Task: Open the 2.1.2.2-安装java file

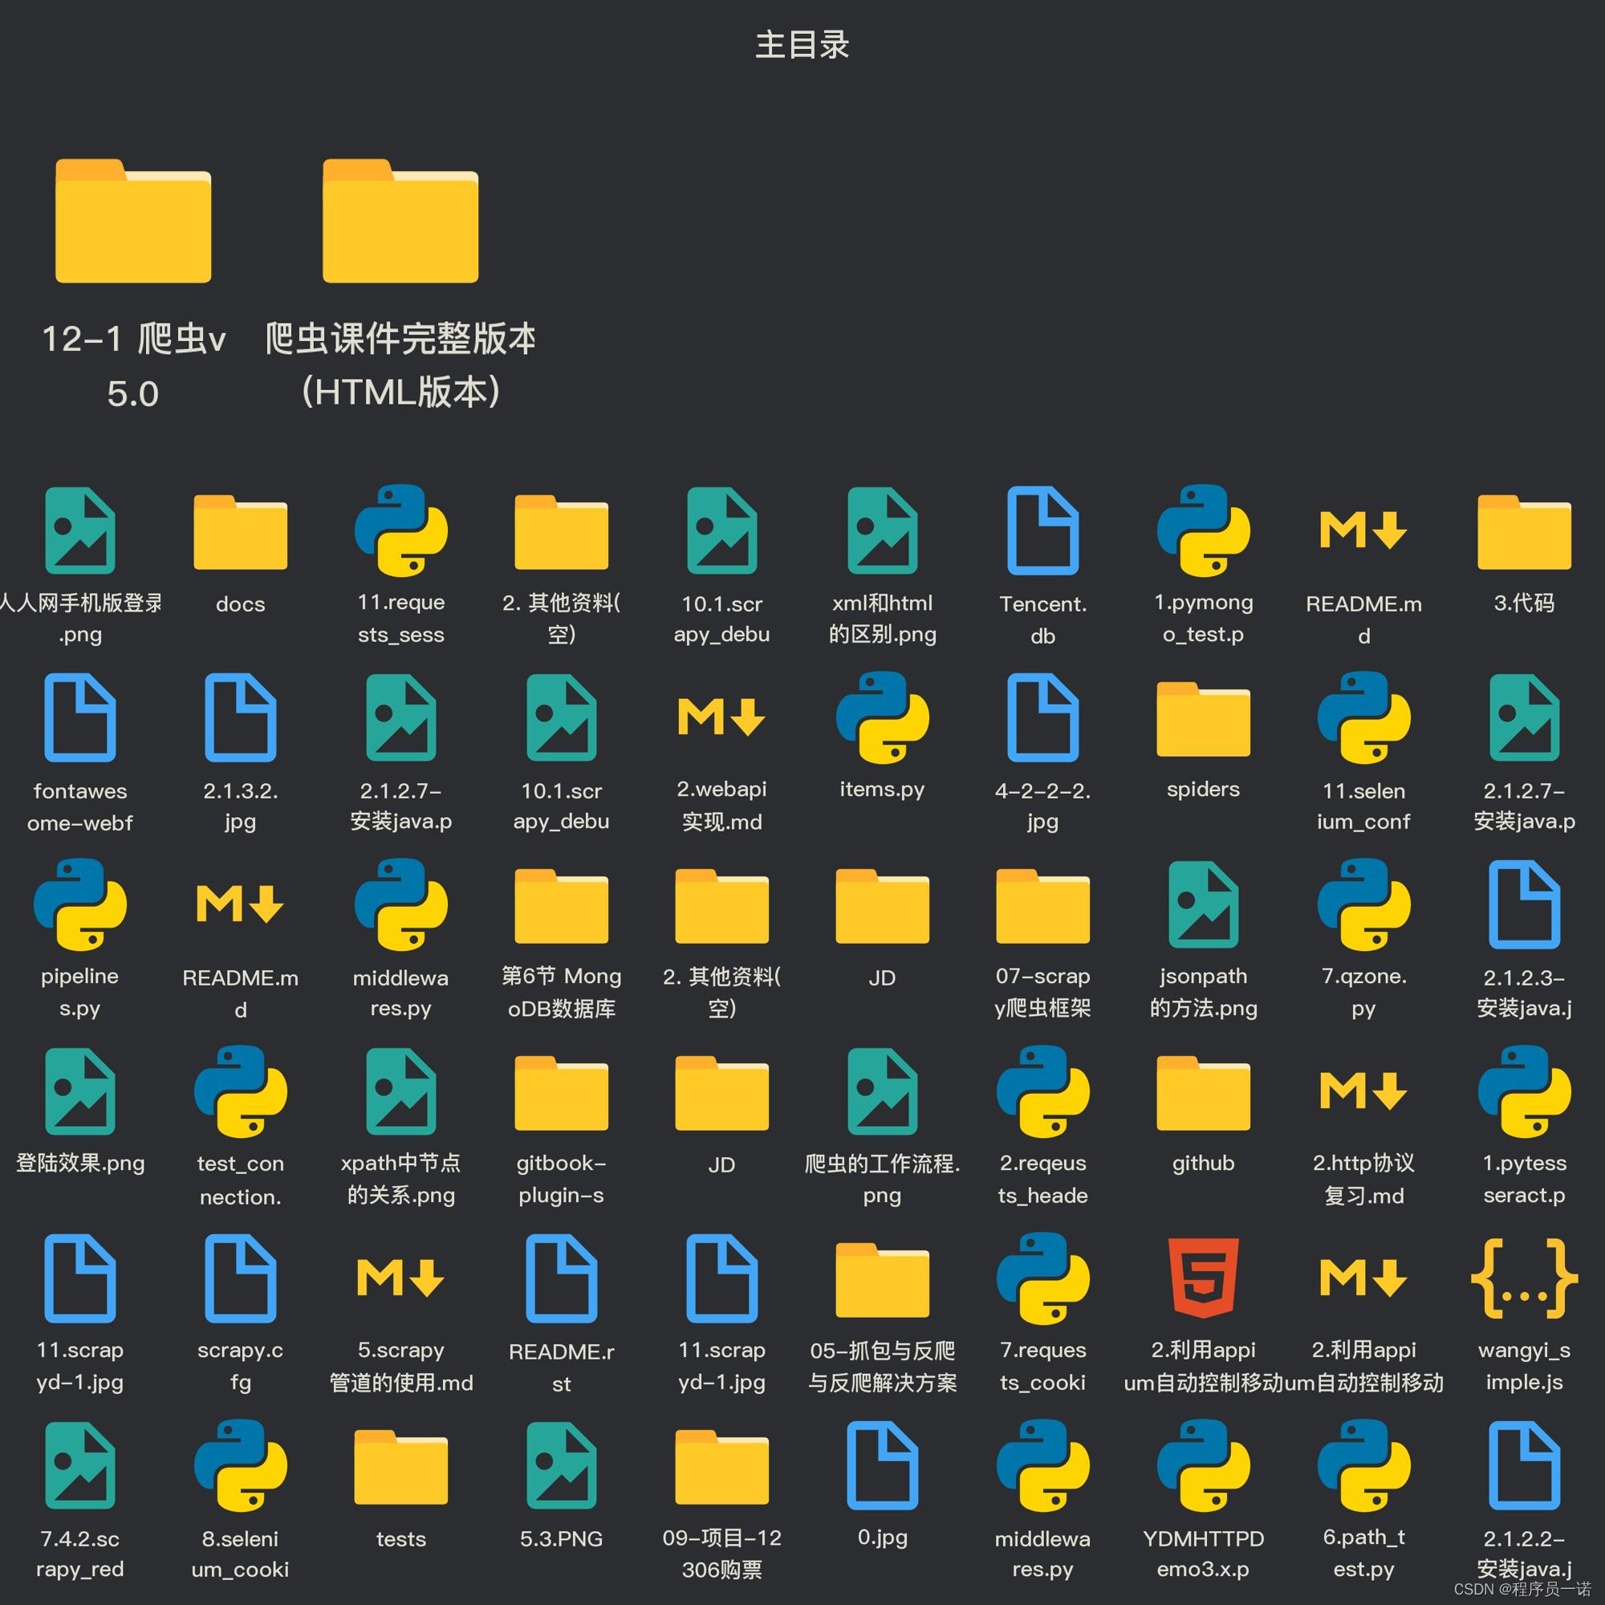Action: pyautogui.click(x=1525, y=1465)
